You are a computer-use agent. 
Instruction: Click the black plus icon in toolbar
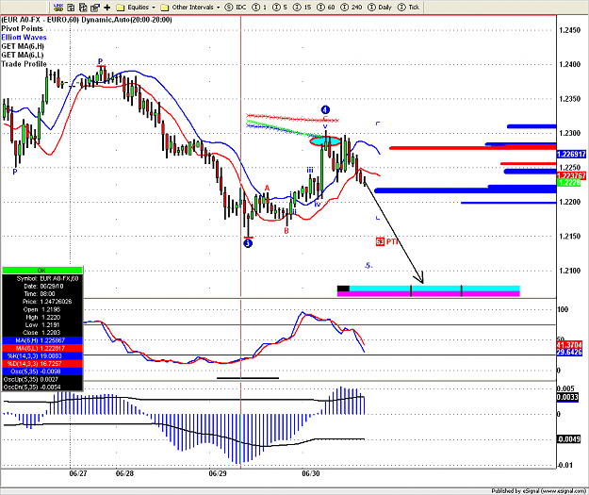[107, 7]
